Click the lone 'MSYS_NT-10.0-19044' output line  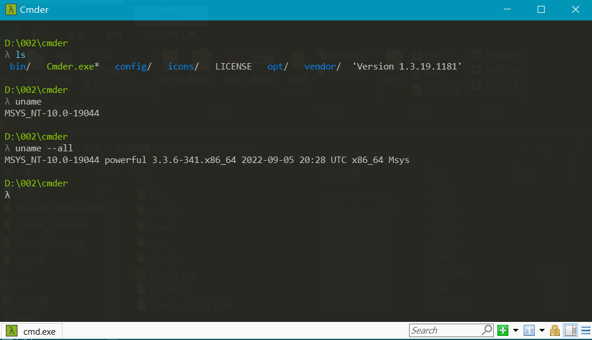click(52, 113)
